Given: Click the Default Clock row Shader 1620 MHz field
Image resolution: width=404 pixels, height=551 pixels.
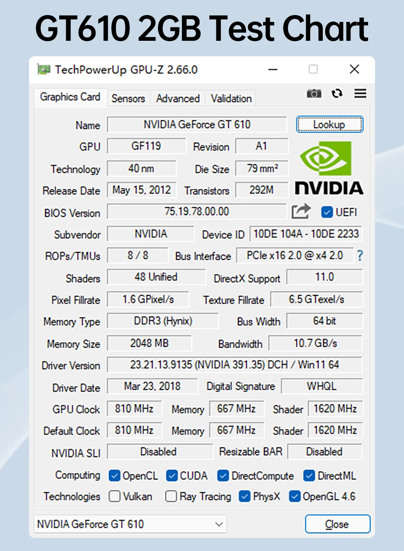Looking at the screenshot, I should click(x=335, y=430).
